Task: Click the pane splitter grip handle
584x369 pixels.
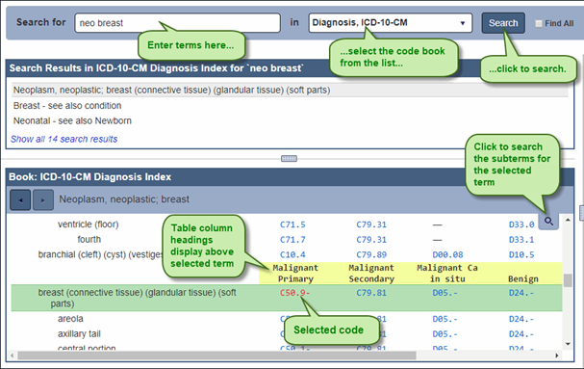Action: (x=289, y=159)
